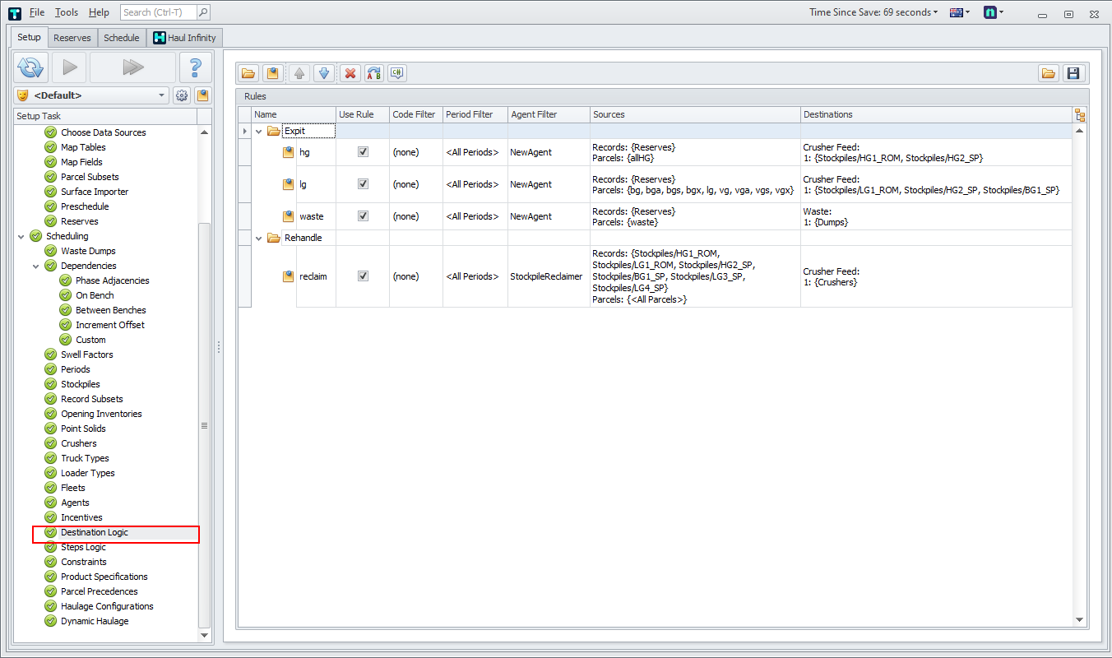Open the column chooser icon in grid header
The width and height of the screenshot is (1112, 658).
click(x=1080, y=115)
